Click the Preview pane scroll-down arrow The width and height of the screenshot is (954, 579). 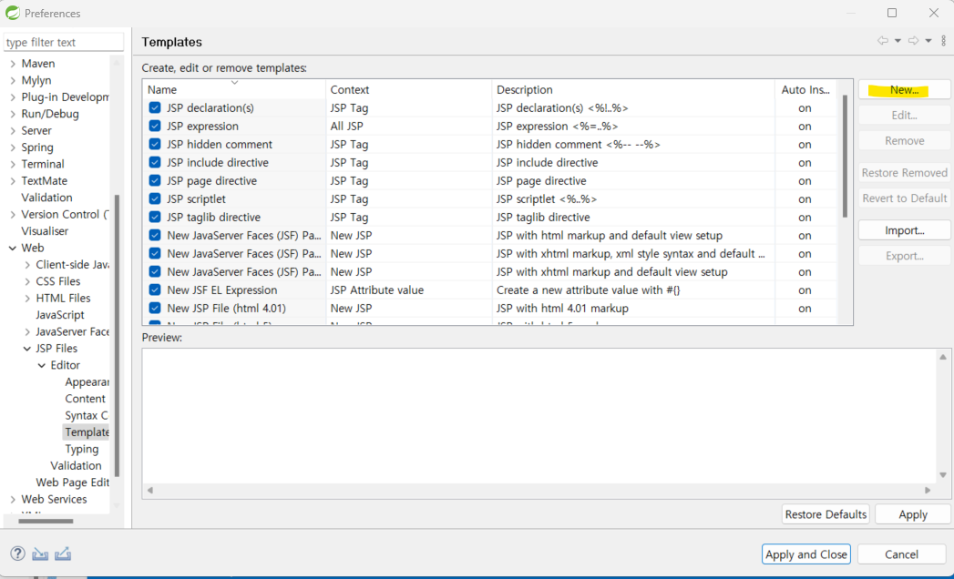pos(943,474)
